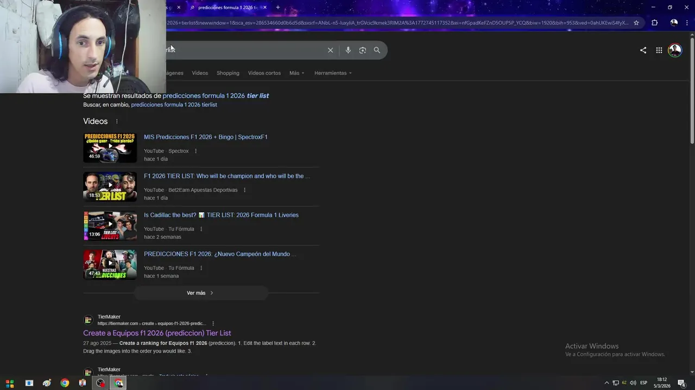Open Chrome from the taskbar
This screenshot has height=390, width=695.
[65, 383]
